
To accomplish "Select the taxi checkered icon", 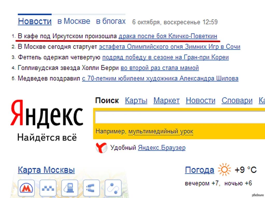I will pyautogui.click(x=48, y=188).
